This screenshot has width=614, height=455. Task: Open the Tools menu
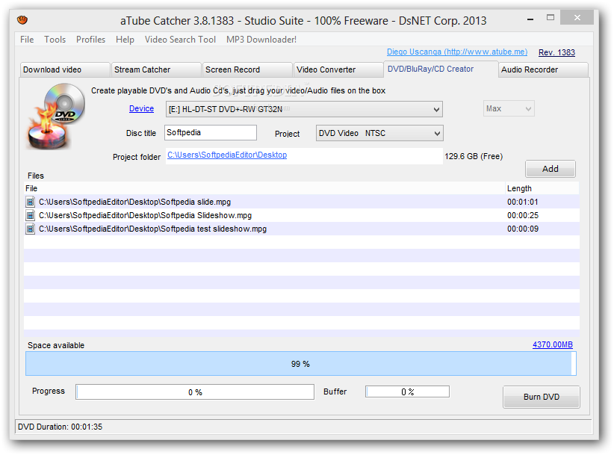pos(55,40)
